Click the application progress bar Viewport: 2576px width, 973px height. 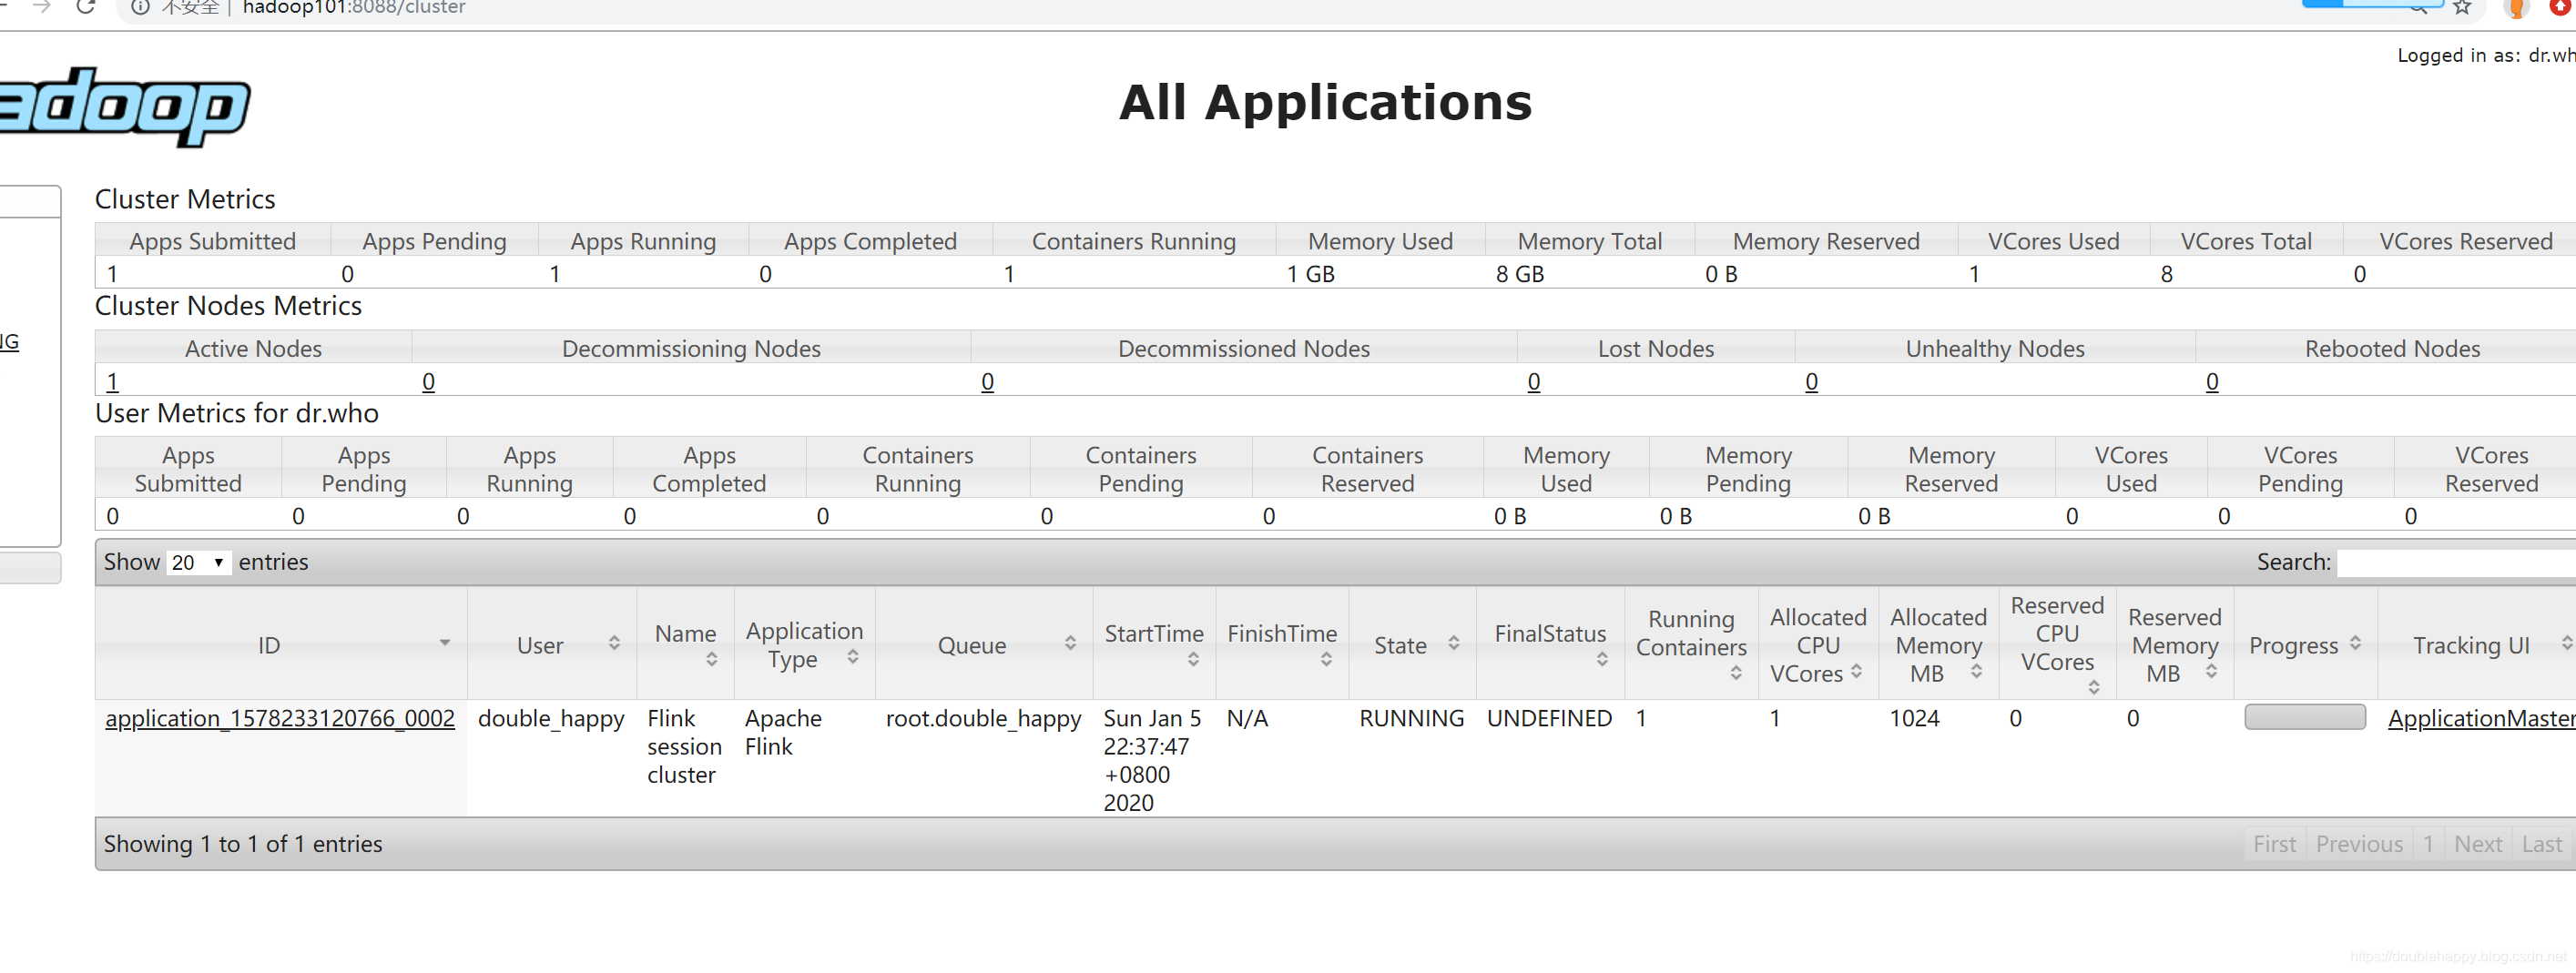[x=2304, y=717]
